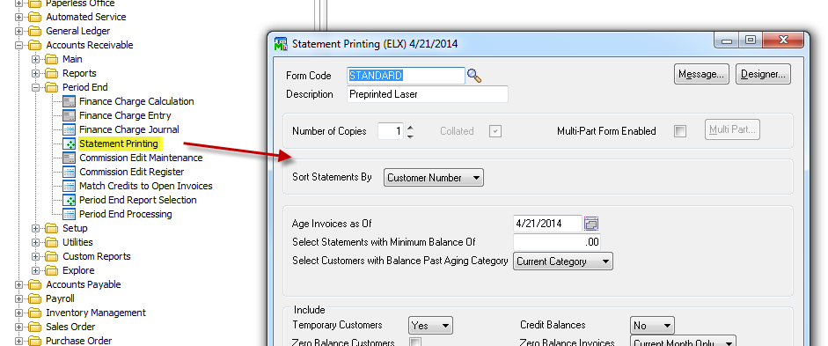Image resolution: width=828 pixels, height=346 pixels.
Task: Click the disabled Multi Part... button
Action: tap(732, 130)
